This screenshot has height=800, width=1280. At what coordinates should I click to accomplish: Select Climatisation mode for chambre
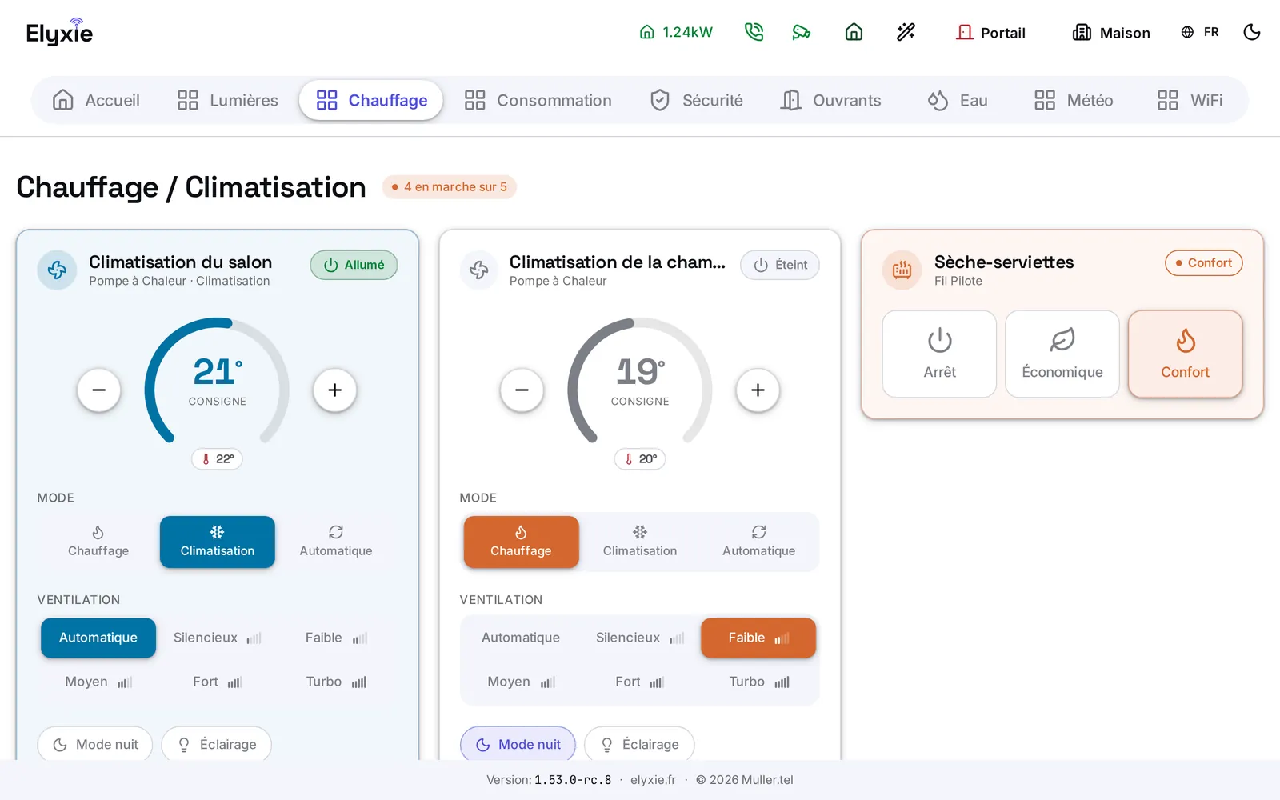tap(640, 542)
